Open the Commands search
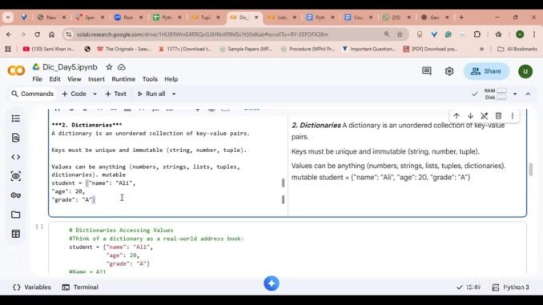 33,94
